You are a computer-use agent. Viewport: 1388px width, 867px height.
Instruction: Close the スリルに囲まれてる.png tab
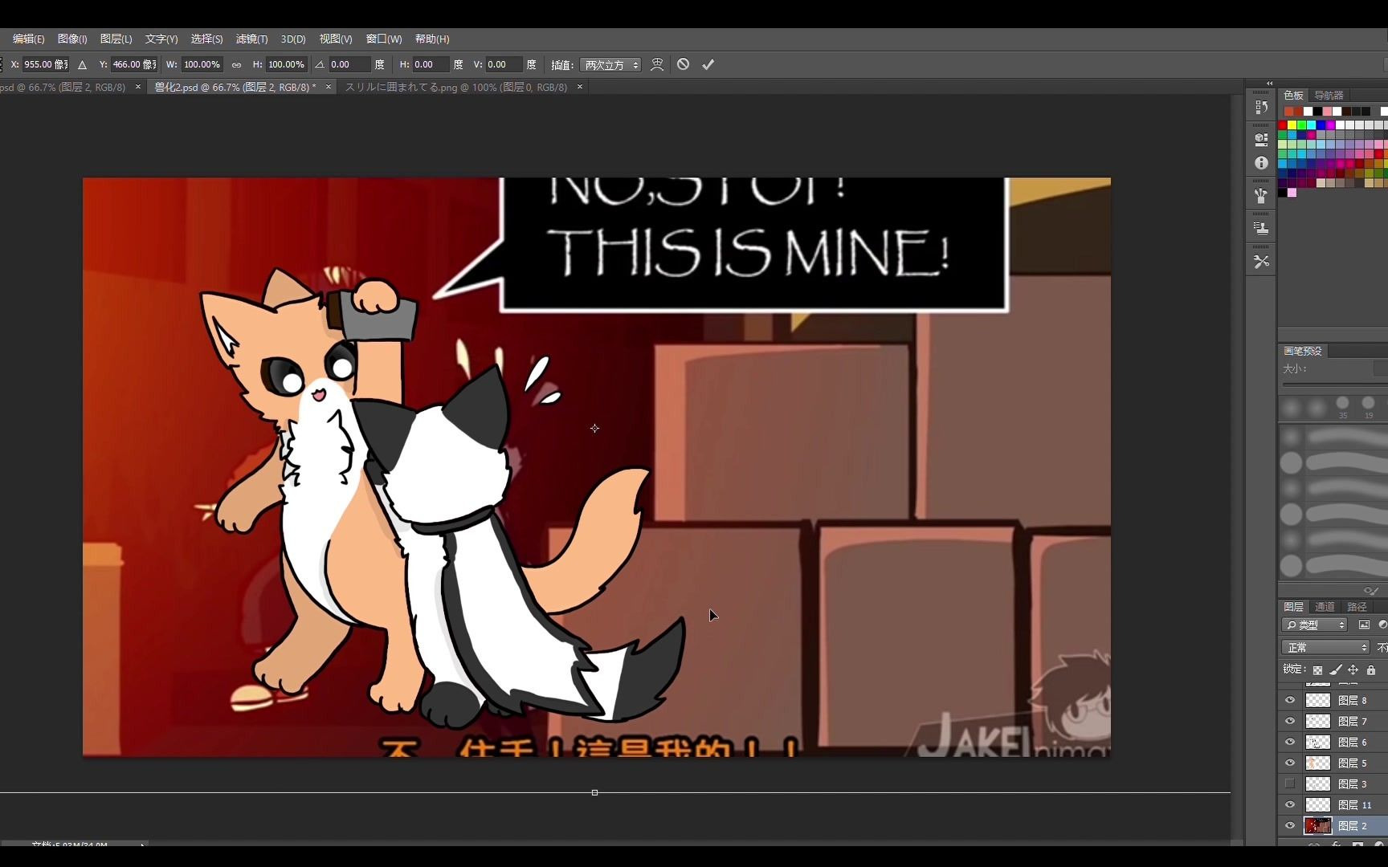click(580, 87)
